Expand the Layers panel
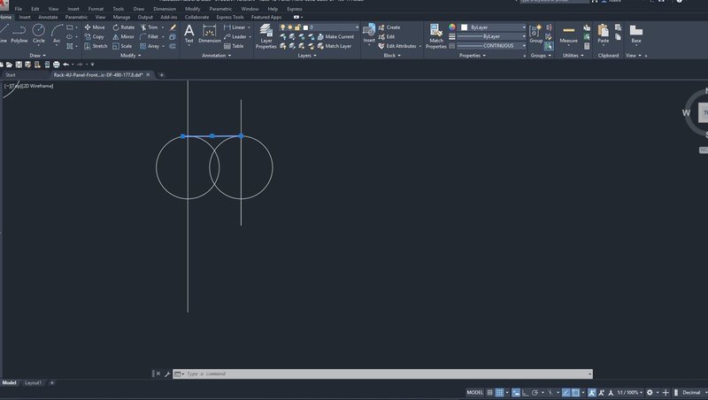Screen dimensions: 708x400 pos(307,56)
